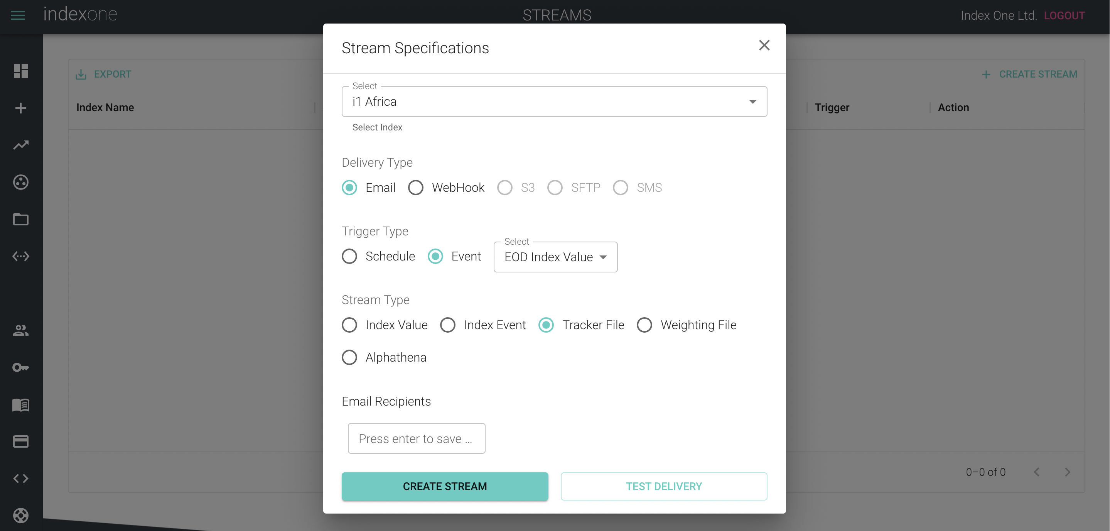Viewport: 1110px width, 531px height.
Task: Select Weighting File stream type
Action: coord(644,325)
